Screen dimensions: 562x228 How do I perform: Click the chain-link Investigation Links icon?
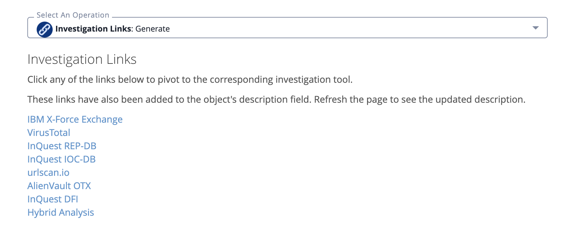44,29
